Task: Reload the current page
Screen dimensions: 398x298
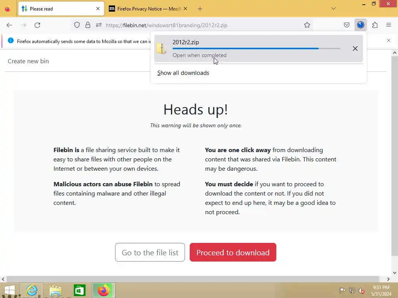Action: pyautogui.click(x=37, y=25)
